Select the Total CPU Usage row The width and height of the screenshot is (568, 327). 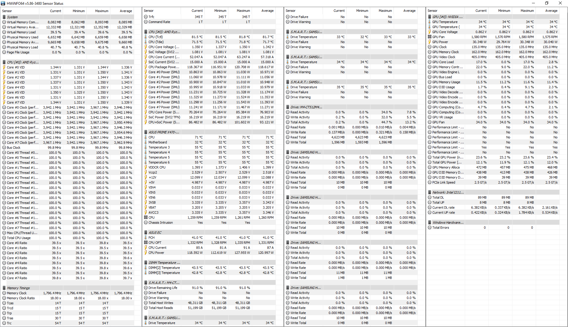[x=19, y=238]
